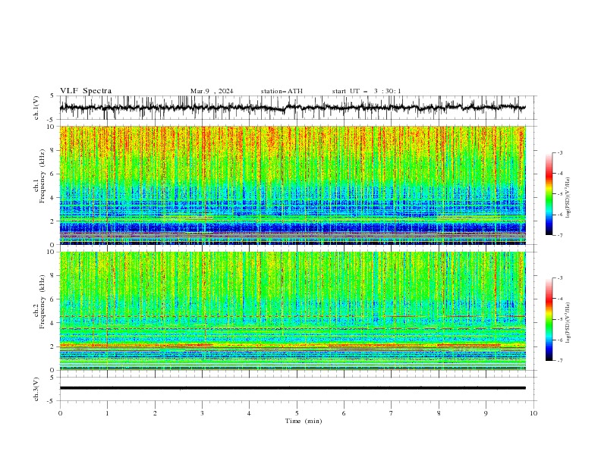Click the '-6' label on lower color bar
Screen dimensions: 601x464
coord(559,340)
